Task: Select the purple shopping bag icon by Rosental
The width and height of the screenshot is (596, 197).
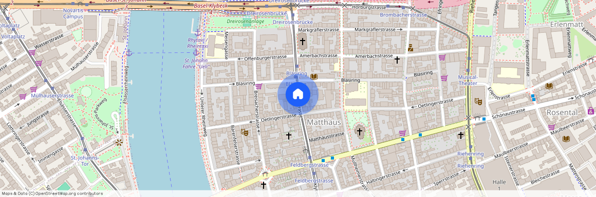Action: tap(591, 111)
